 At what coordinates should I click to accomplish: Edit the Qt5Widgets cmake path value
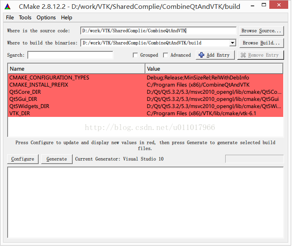coord(214,106)
